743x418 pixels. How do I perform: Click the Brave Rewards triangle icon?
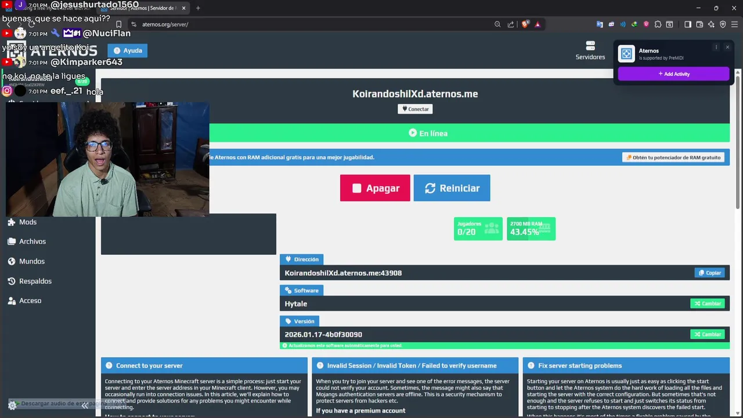(x=538, y=24)
